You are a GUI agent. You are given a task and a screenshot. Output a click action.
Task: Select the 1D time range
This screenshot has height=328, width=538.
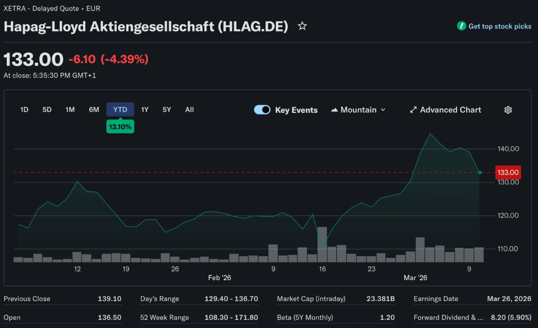[24, 110]
